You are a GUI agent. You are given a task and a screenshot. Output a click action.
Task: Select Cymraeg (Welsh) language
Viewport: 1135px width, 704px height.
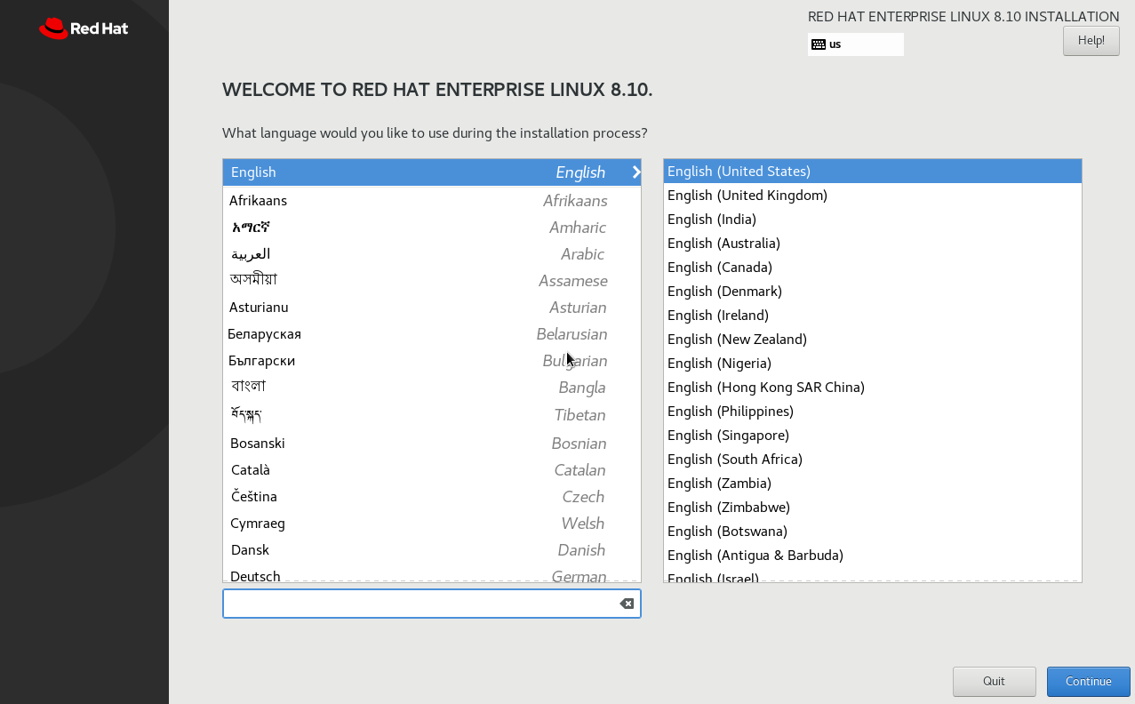(x=258, y=523)
